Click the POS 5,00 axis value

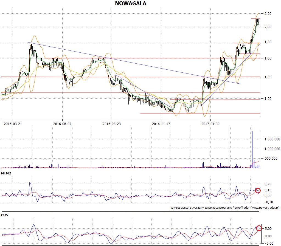pos(268,229)
